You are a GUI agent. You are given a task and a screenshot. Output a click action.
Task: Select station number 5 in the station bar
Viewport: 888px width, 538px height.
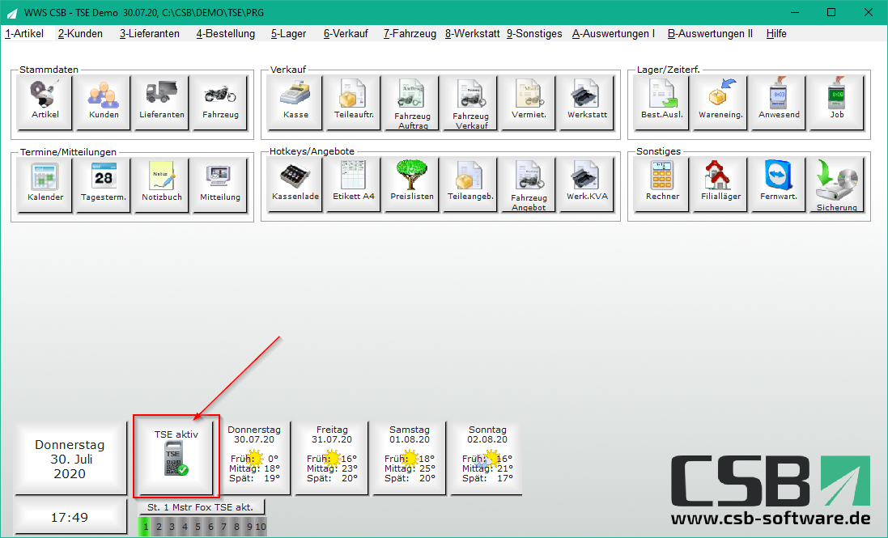tap(198, 527)
